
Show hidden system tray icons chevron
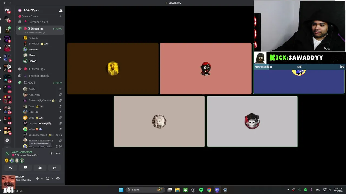(x=288, y=190)
